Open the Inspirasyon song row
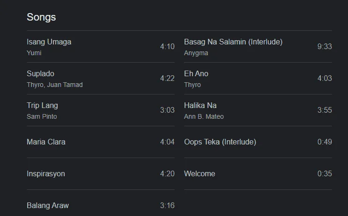The height and width of the screenshot is (216, 348). [x=101, y=173]
